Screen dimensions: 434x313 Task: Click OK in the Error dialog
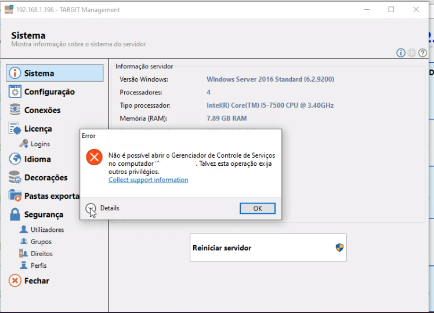coord(258,208)
